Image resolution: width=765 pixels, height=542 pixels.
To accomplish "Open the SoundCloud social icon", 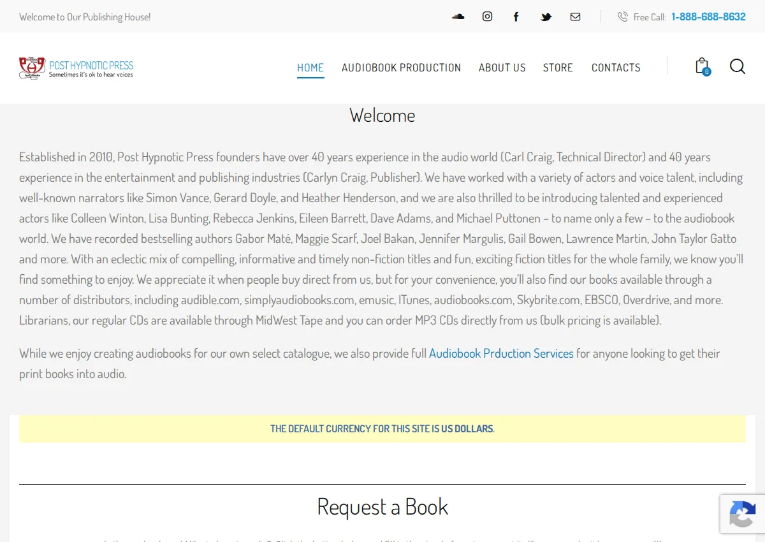I will coord(458,17).
